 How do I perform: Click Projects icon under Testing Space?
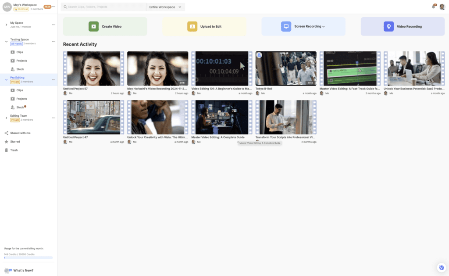click(13, 61)
